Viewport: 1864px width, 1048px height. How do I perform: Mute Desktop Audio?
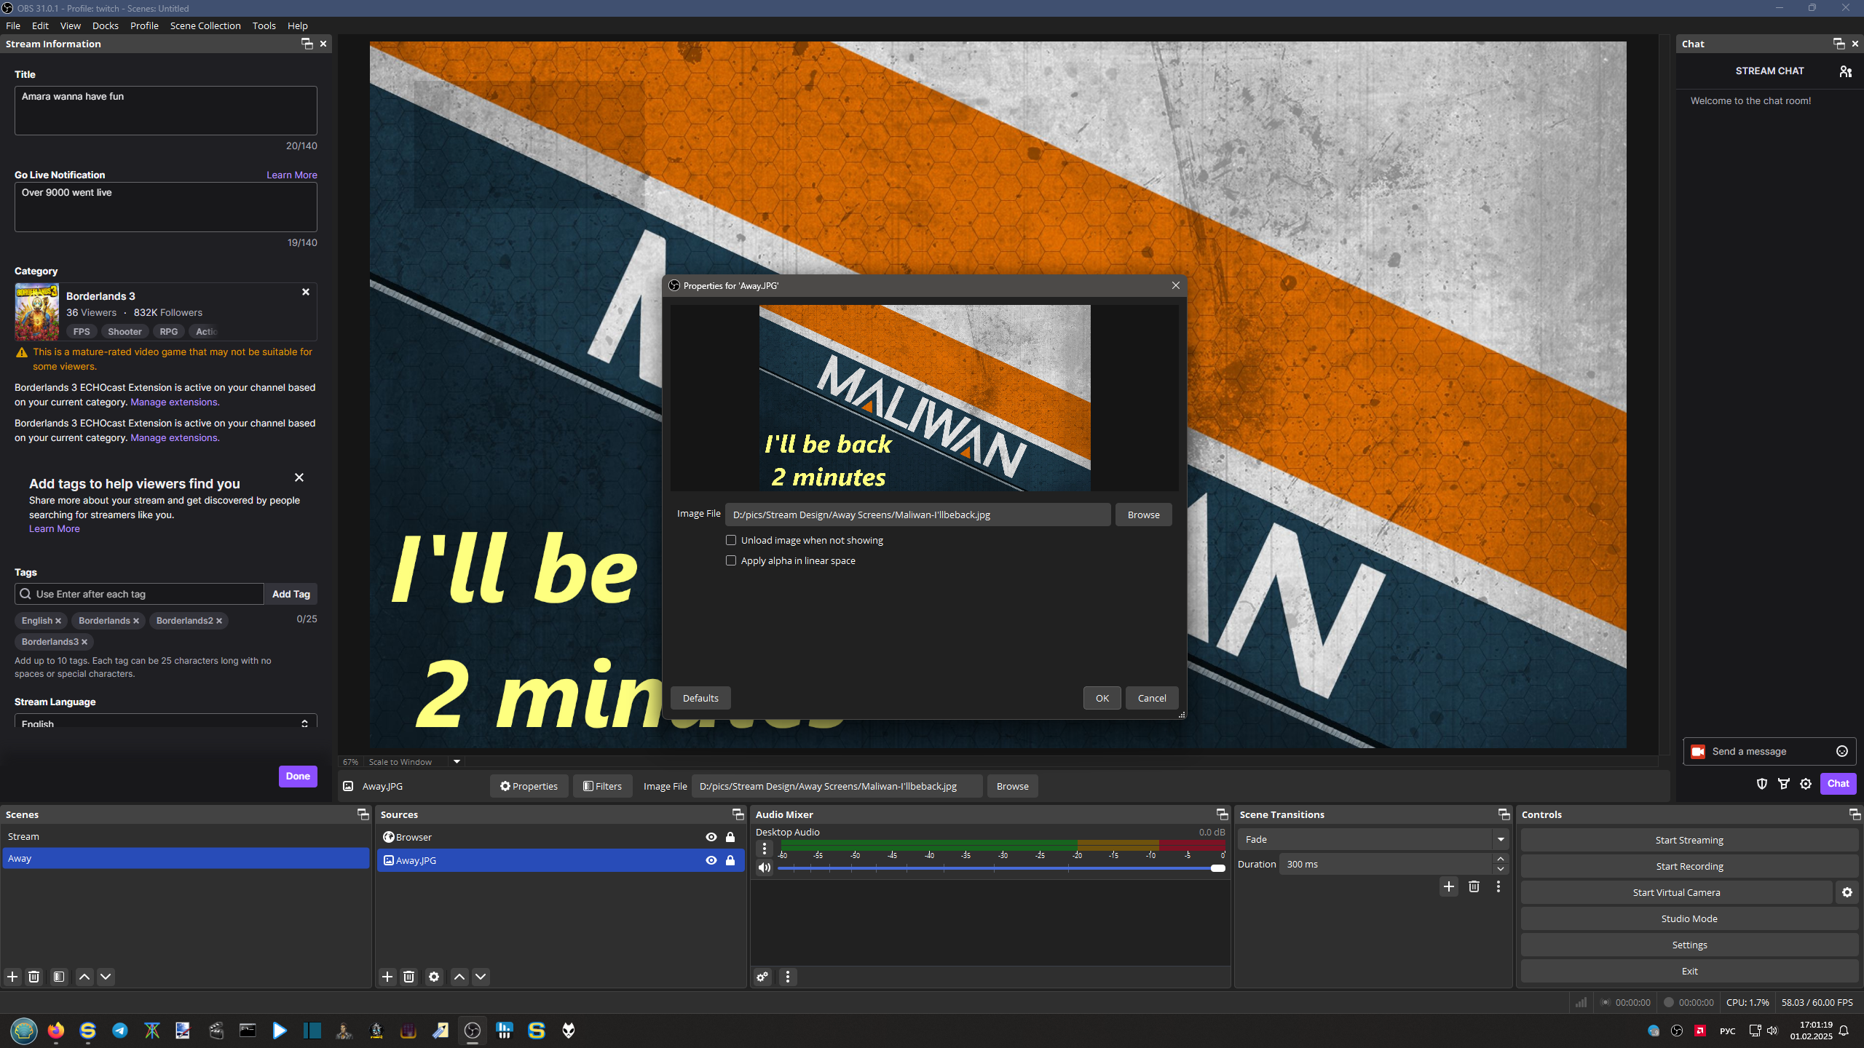click(765, 867)
